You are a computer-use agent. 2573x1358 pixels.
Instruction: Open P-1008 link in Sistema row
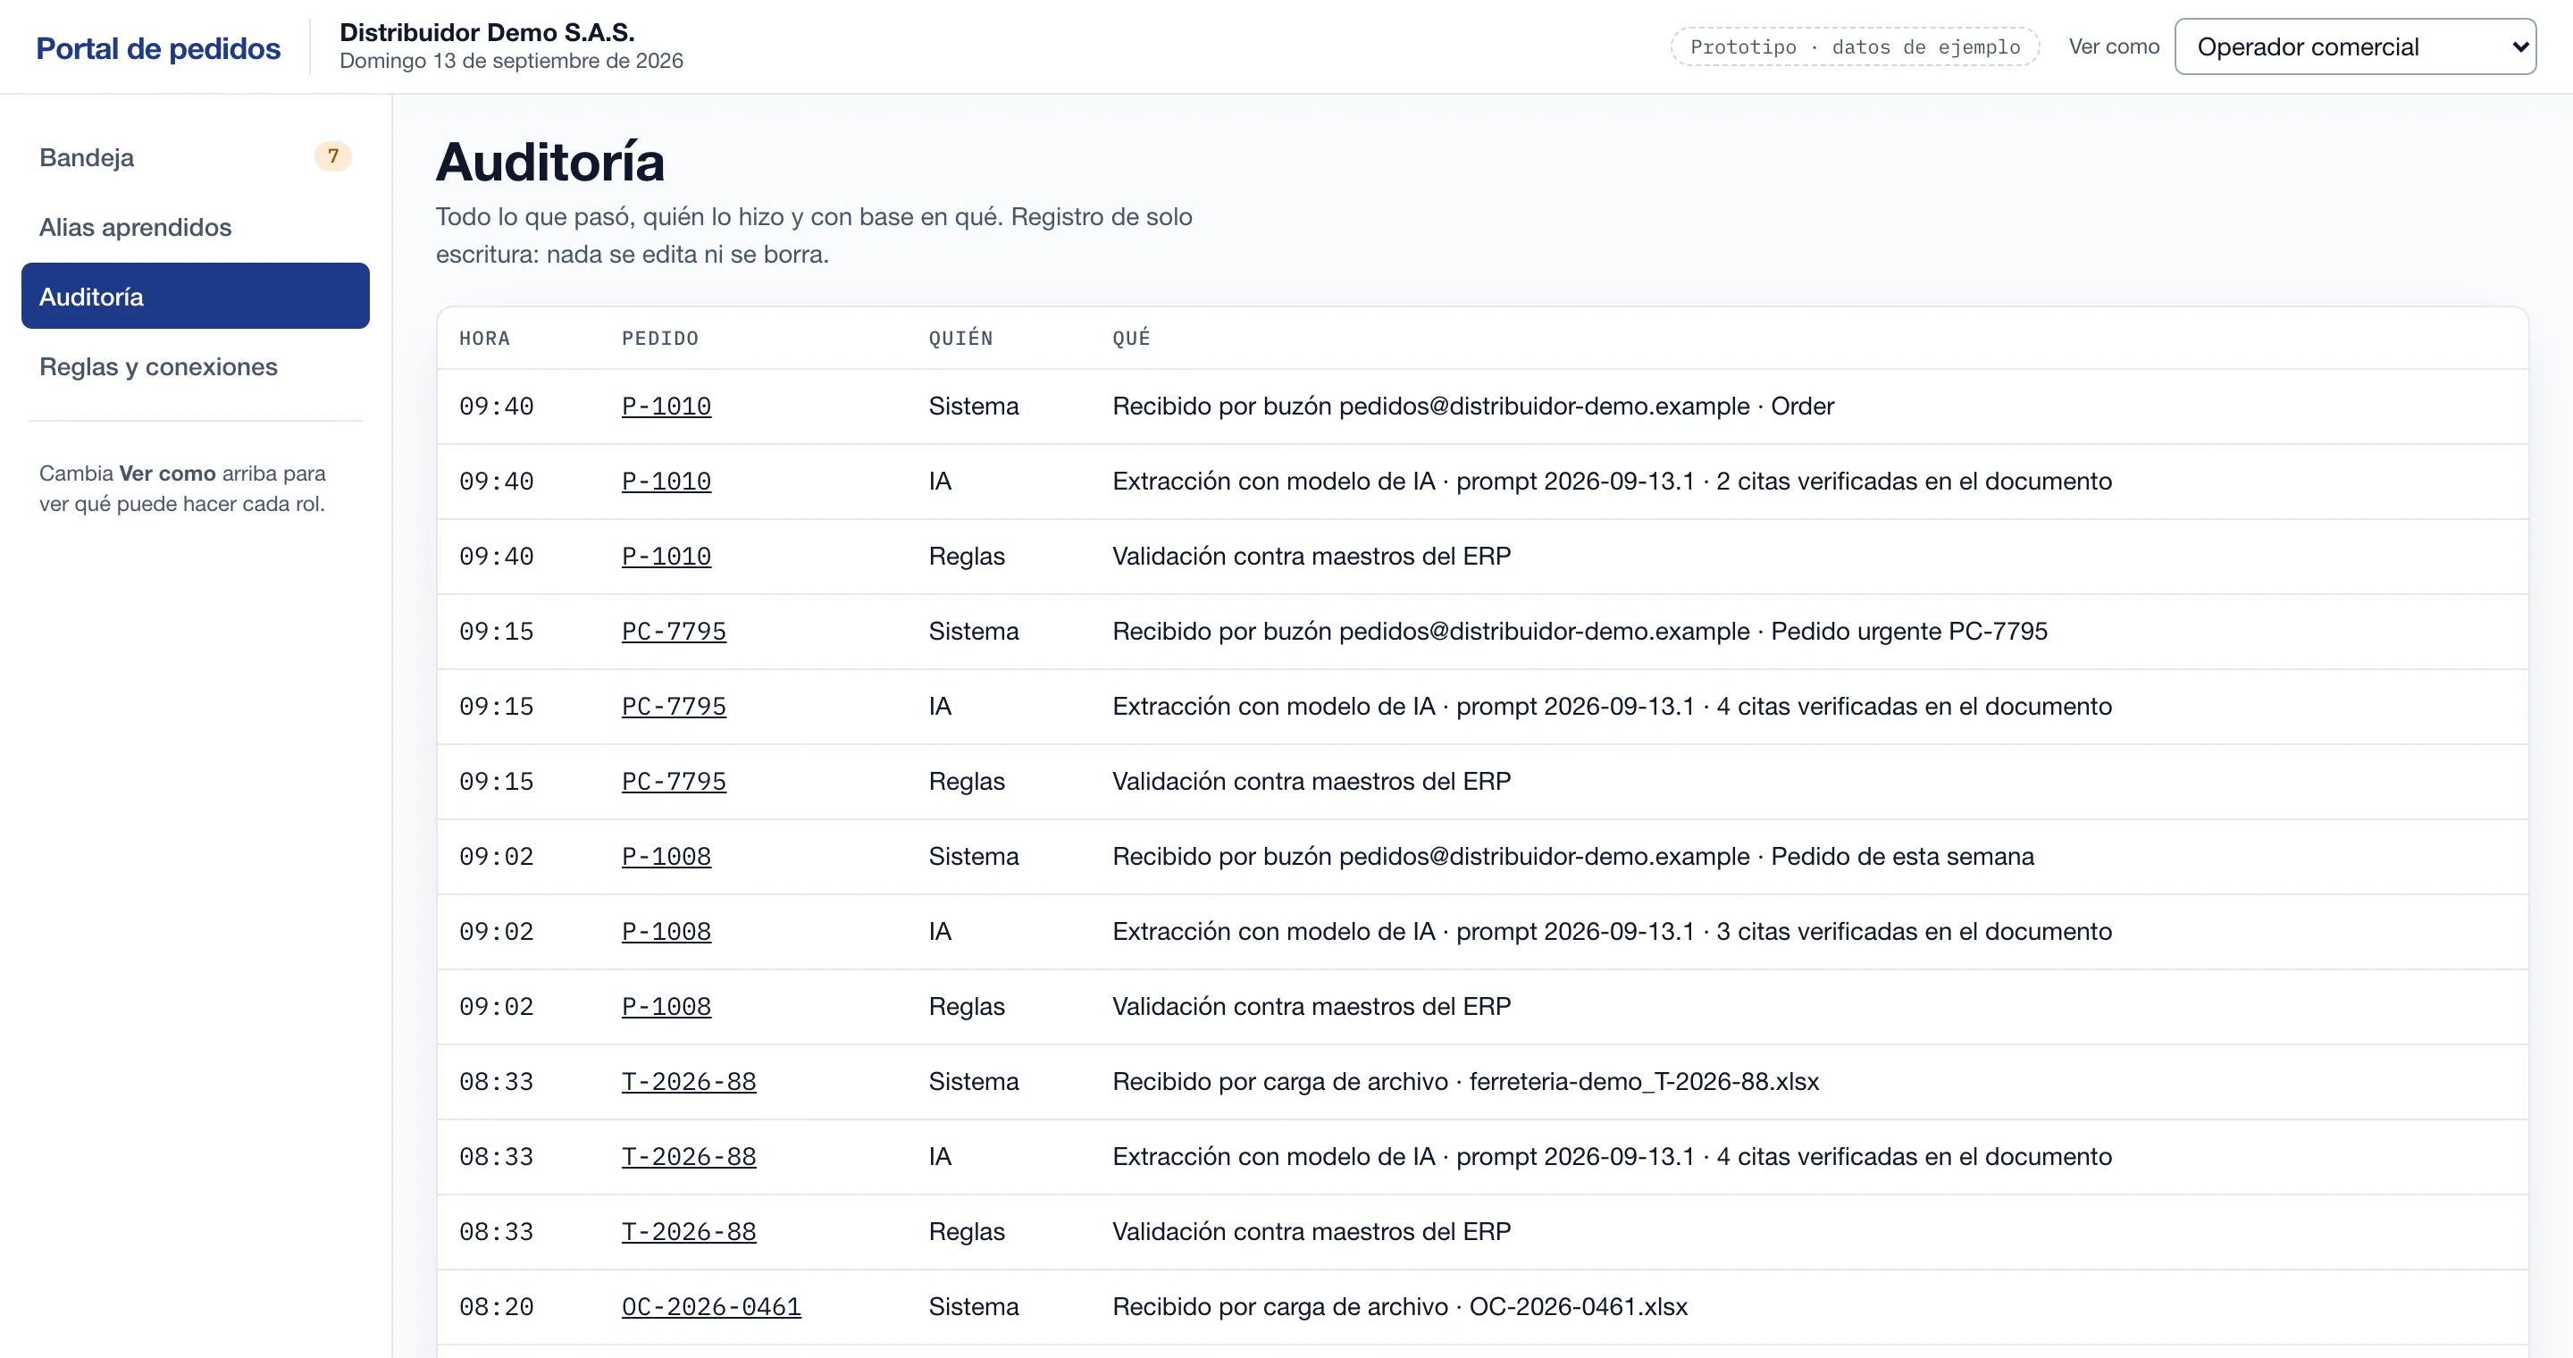(666, 857)
